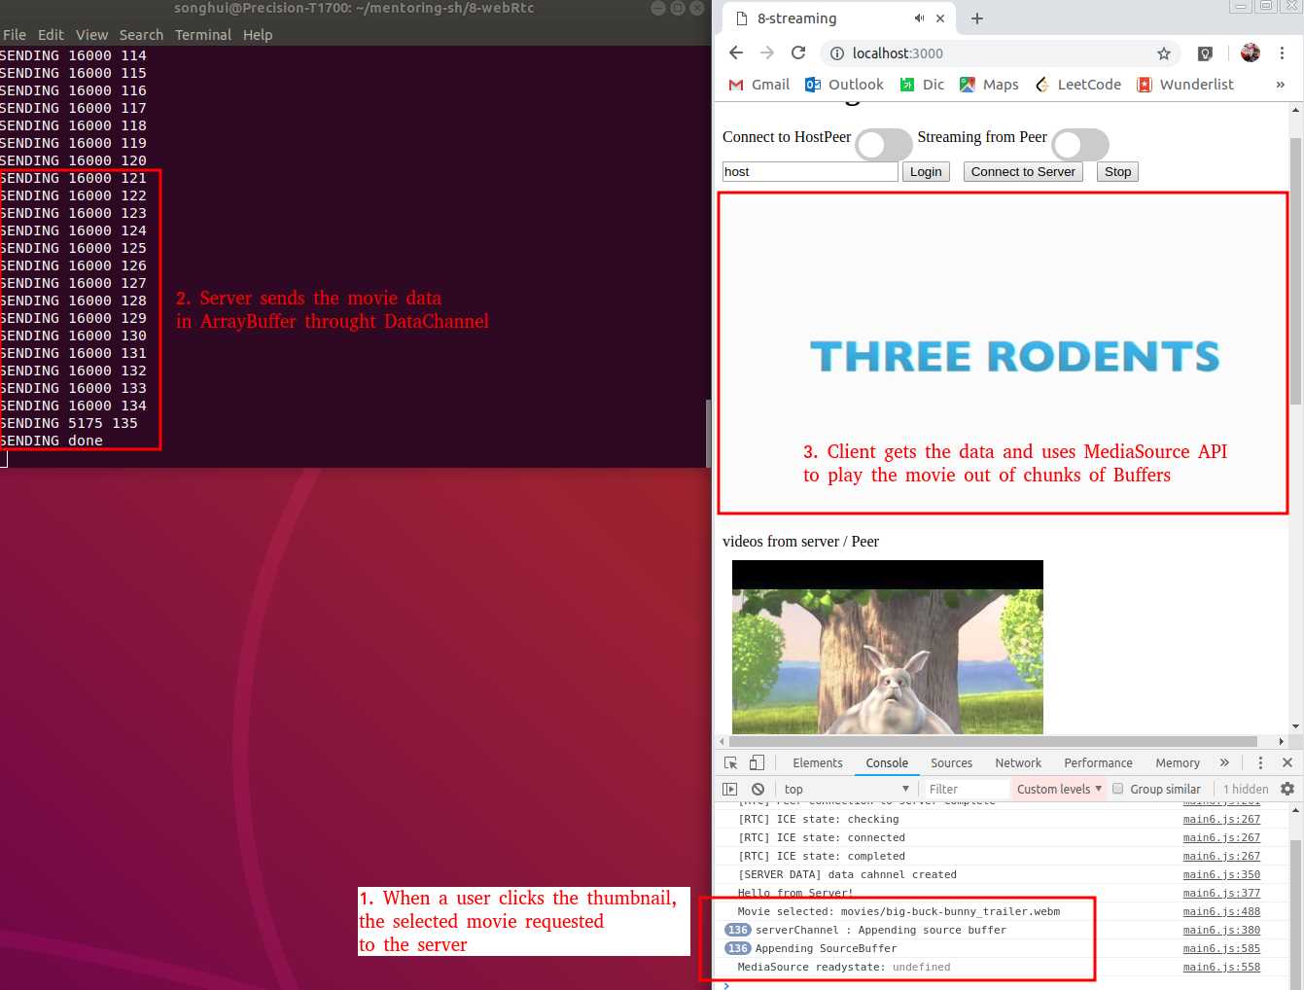
Task: Switch to the Network tab
Action: click(1018, 763)
